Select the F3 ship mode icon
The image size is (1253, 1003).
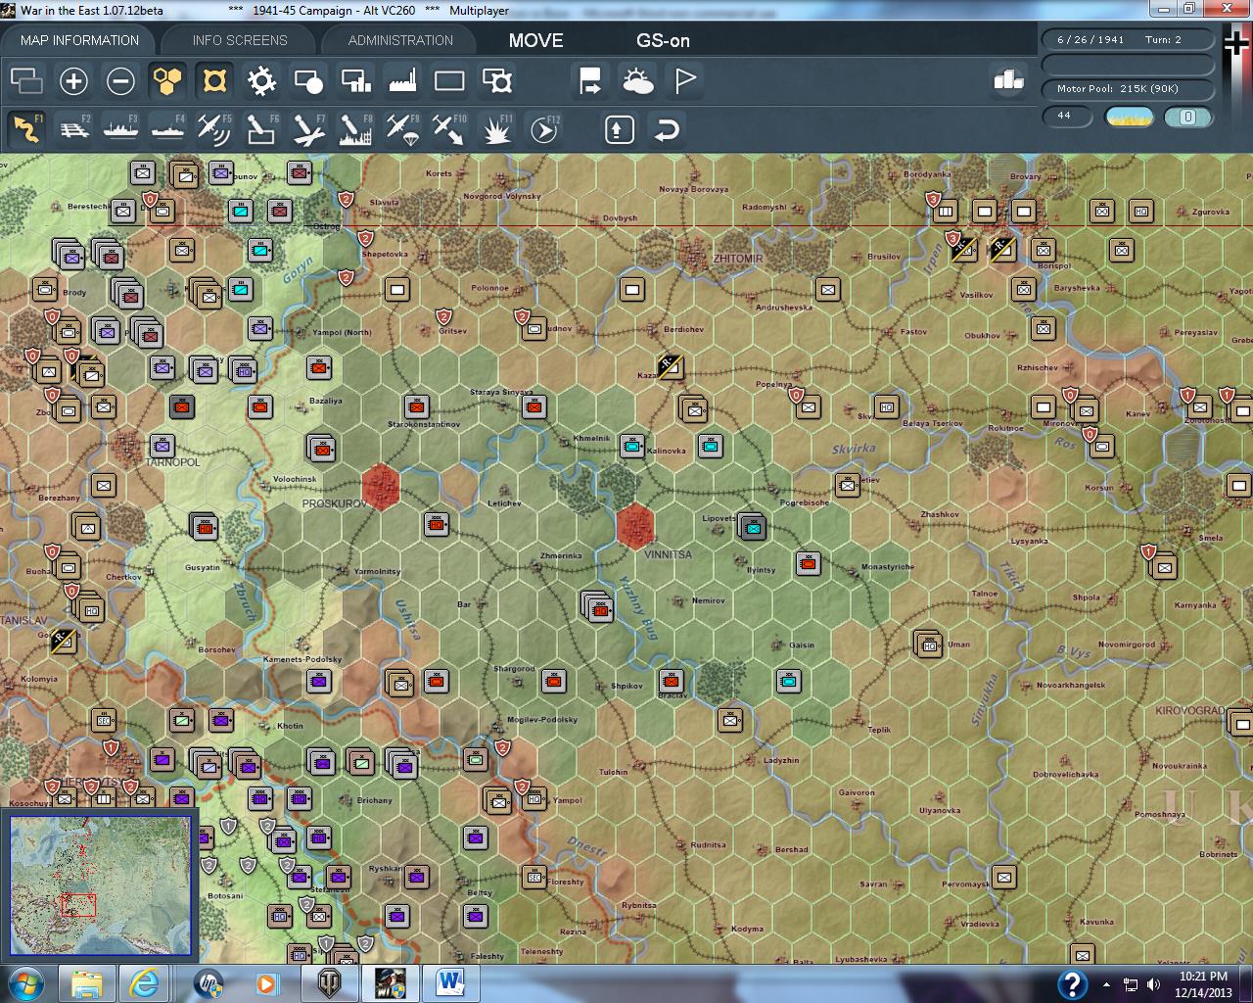click(120, 129)
